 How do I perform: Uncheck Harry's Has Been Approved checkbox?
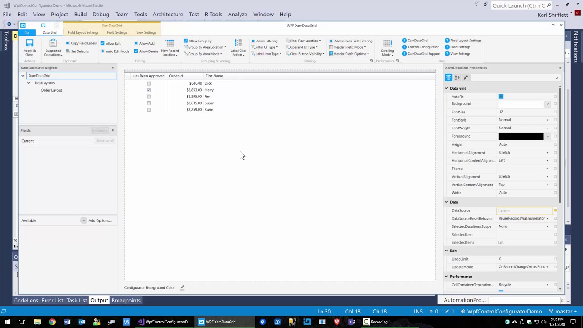click(148, 90)
